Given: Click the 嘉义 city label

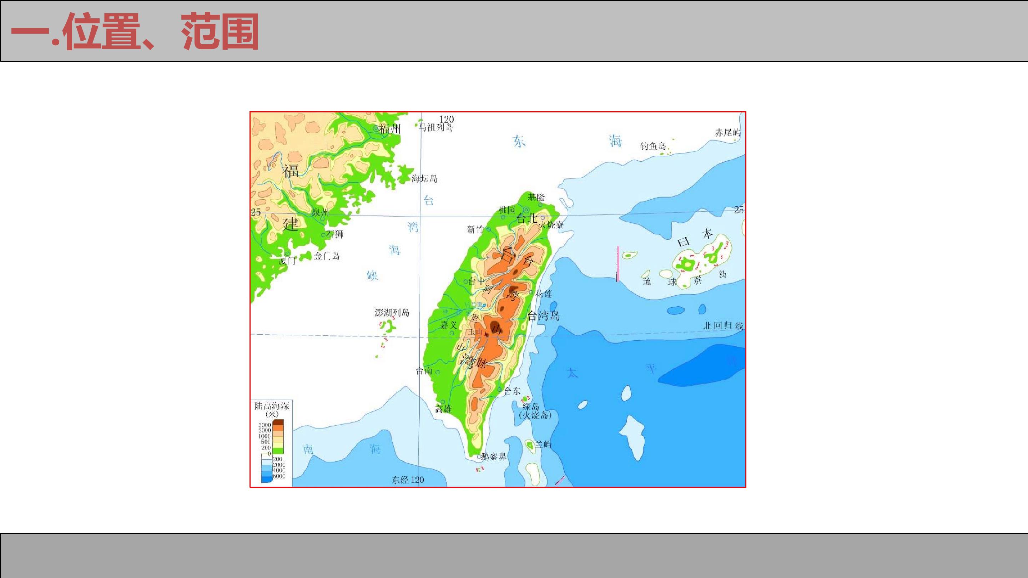Looking at the screenshot, I should pos(449,325).
